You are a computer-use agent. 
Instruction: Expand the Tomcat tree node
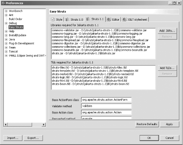point(6,52)
